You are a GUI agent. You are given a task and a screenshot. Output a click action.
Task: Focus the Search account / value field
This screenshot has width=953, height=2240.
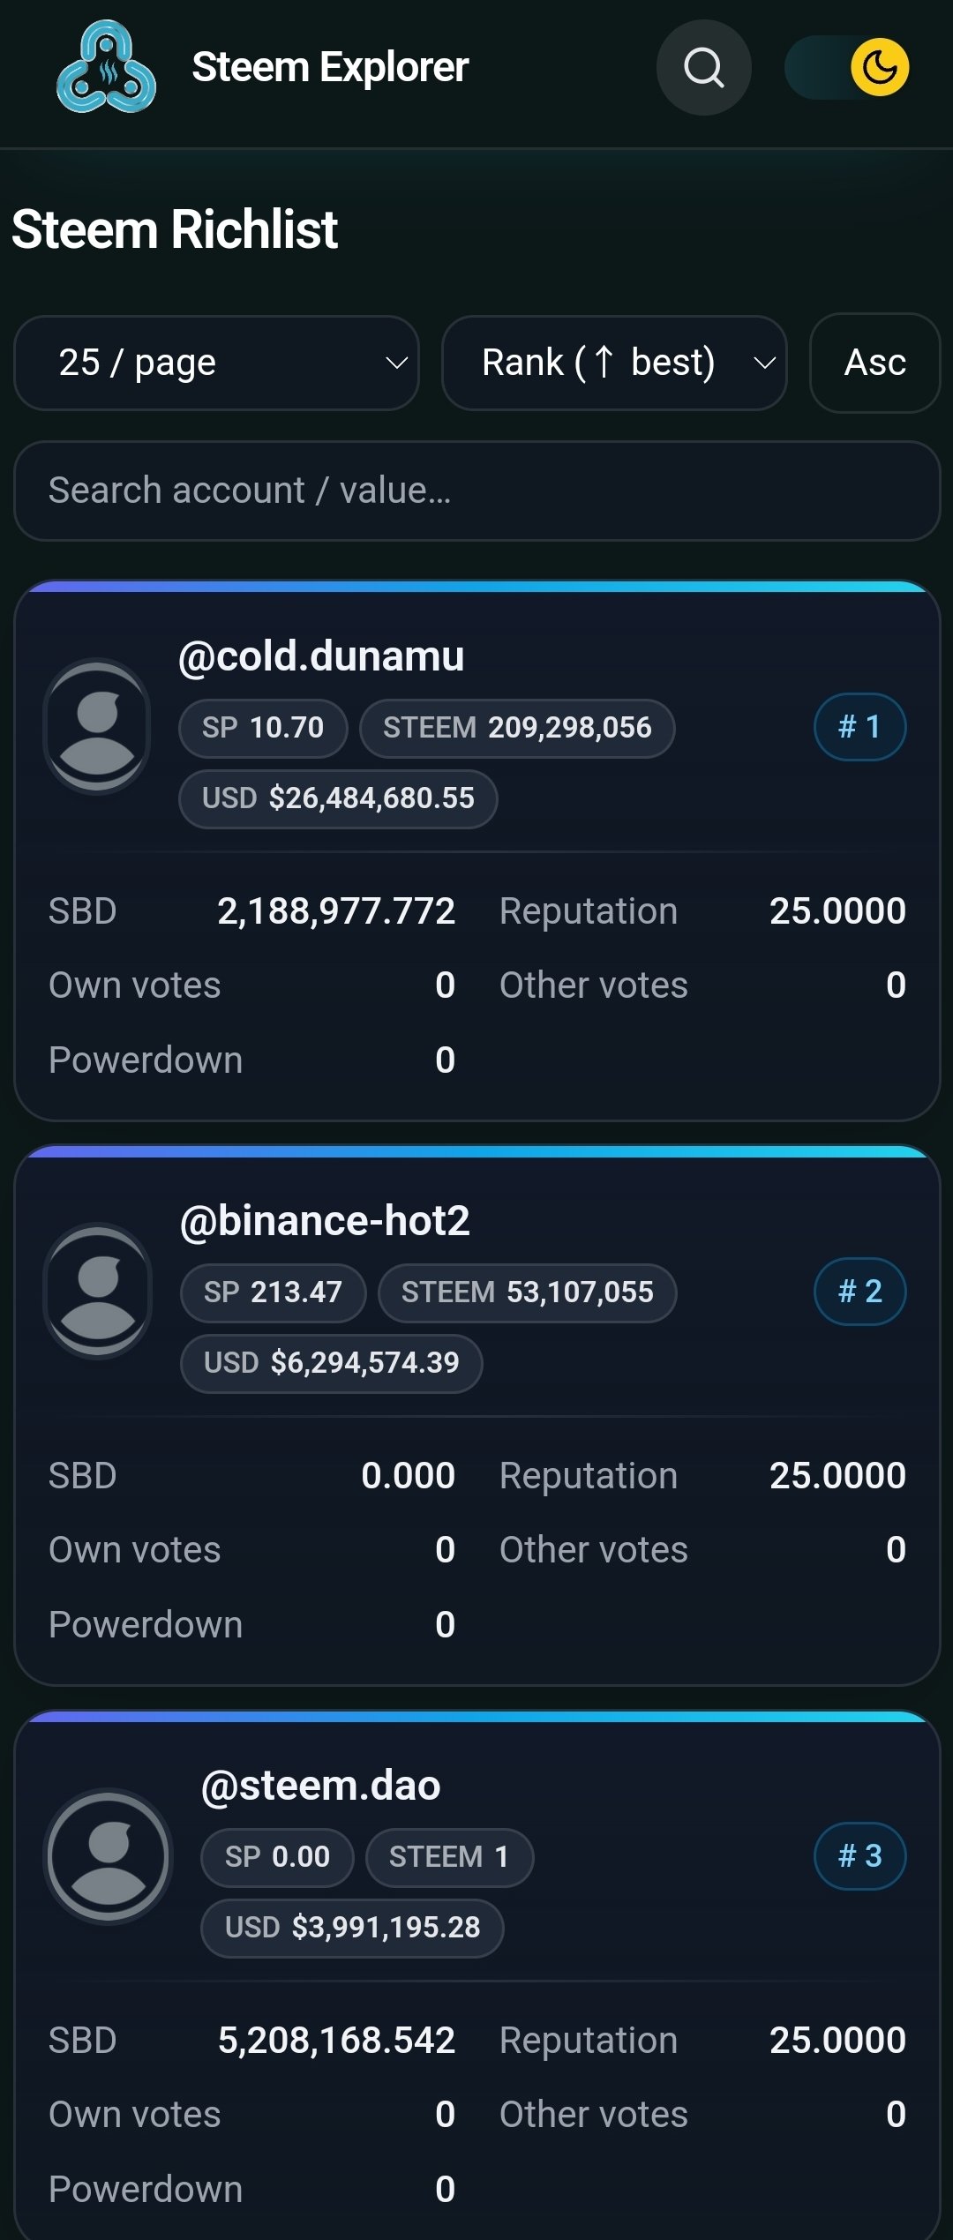(x=476, y=491)
